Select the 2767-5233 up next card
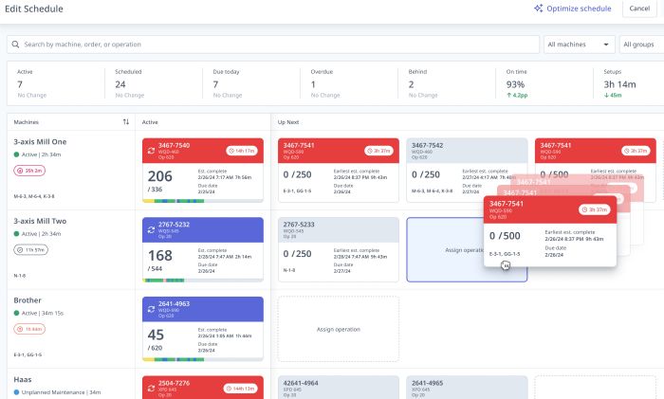The image size is (664, 399). tap(339, 249)
